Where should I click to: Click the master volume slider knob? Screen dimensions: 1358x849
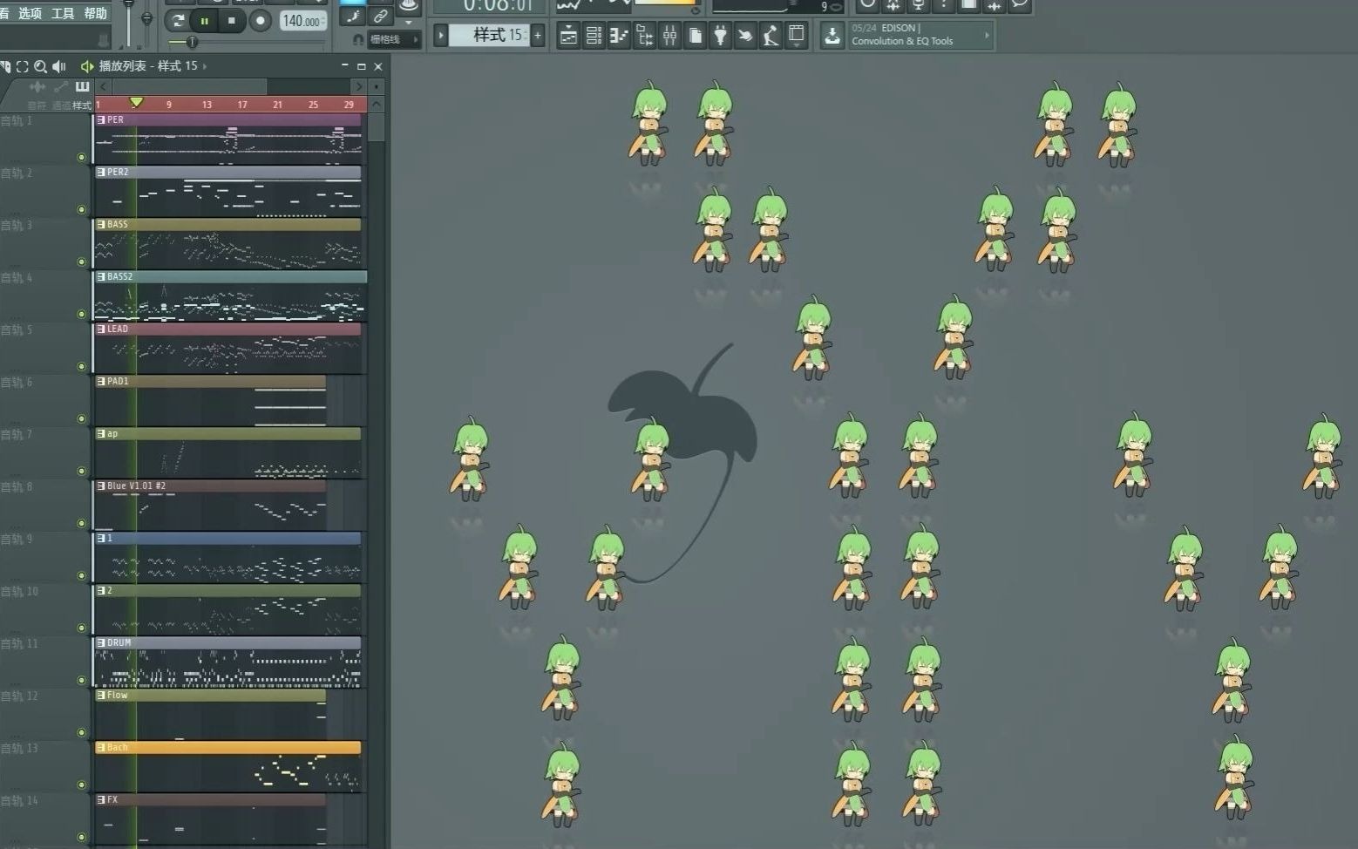pyautogui.click(x=129, y=3)
